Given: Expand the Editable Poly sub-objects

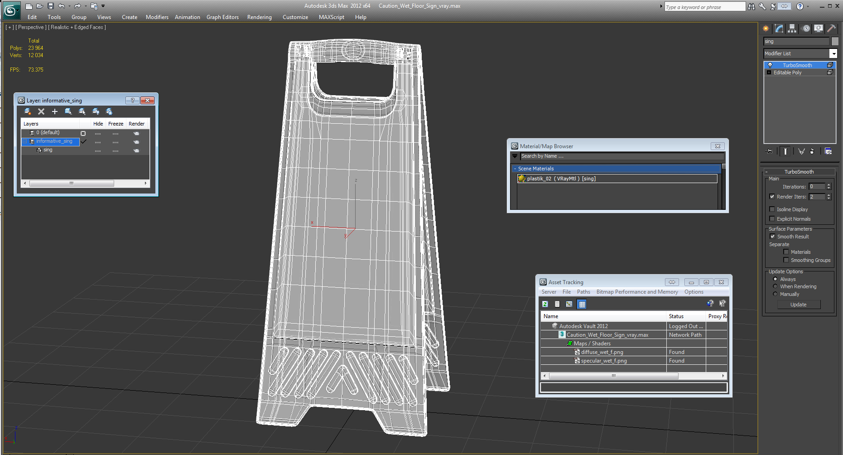Looking at the screenshot, I should pyautogui.click(x=769, y=73).
